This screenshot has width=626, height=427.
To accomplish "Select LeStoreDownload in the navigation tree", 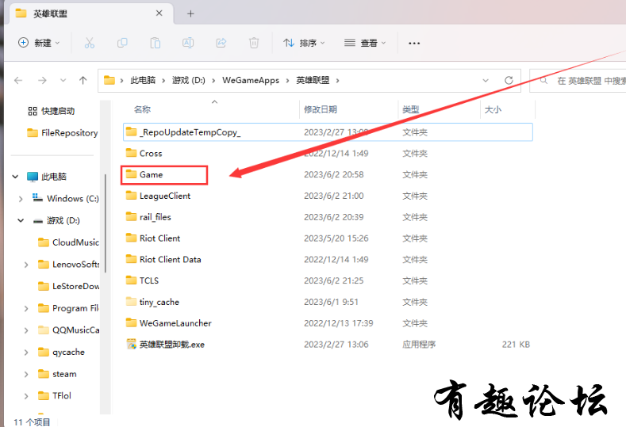I will click(x=69, y=286).
